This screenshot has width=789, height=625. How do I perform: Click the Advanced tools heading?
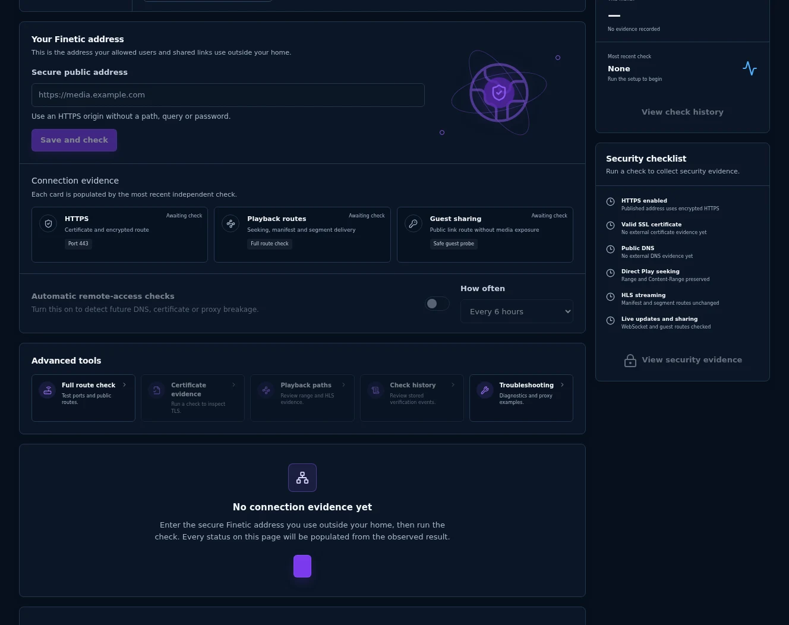pos(67,361)
